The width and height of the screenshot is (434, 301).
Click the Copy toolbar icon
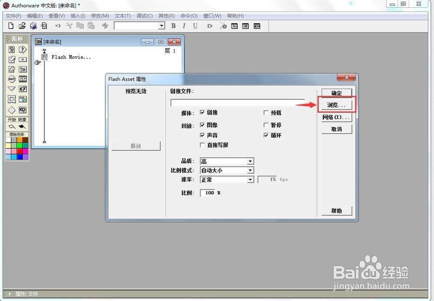coord(80,26)
